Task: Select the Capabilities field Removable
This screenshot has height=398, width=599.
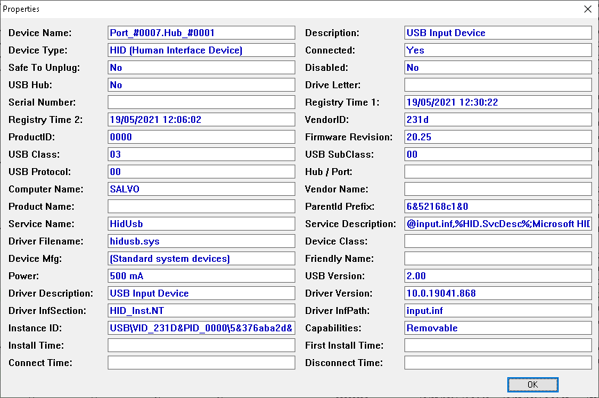Action: click(498, 328)
